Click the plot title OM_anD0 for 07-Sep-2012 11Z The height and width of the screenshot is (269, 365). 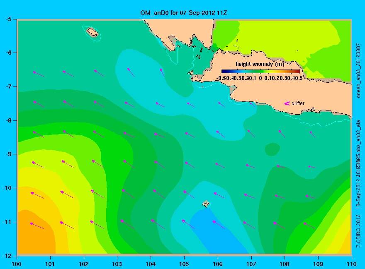point(183,13)
